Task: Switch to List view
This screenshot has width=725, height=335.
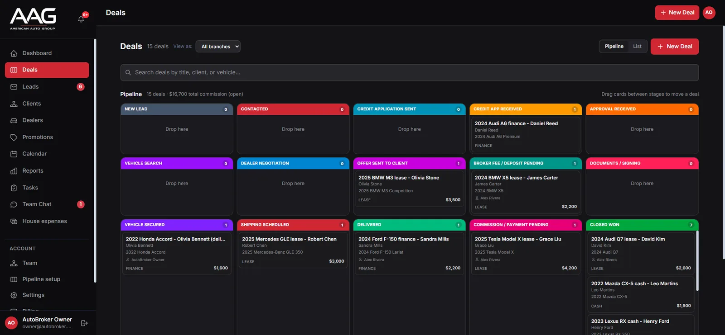Action: click(637, 46)
